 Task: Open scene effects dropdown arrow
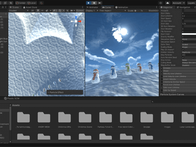point(51,11)
